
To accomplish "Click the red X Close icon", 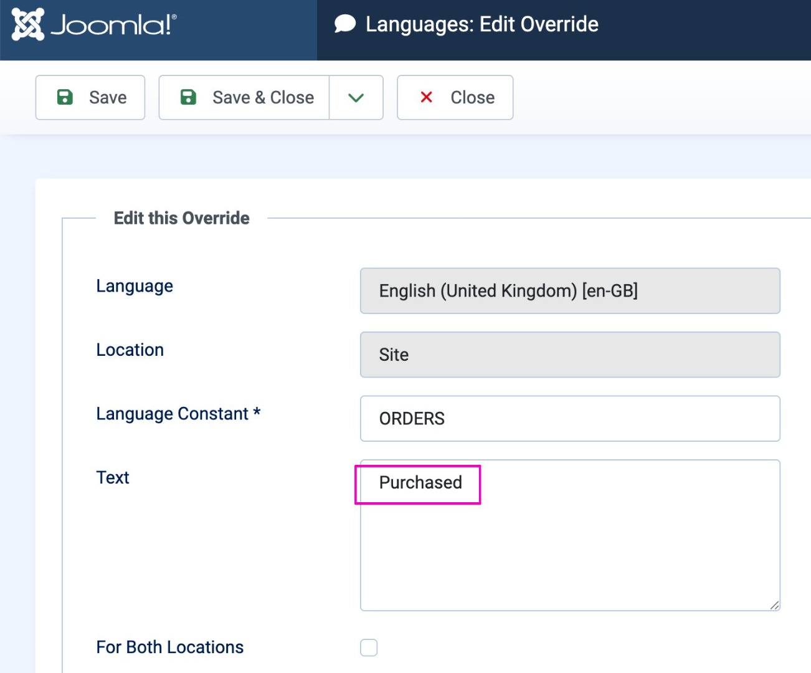I will 427,97.
